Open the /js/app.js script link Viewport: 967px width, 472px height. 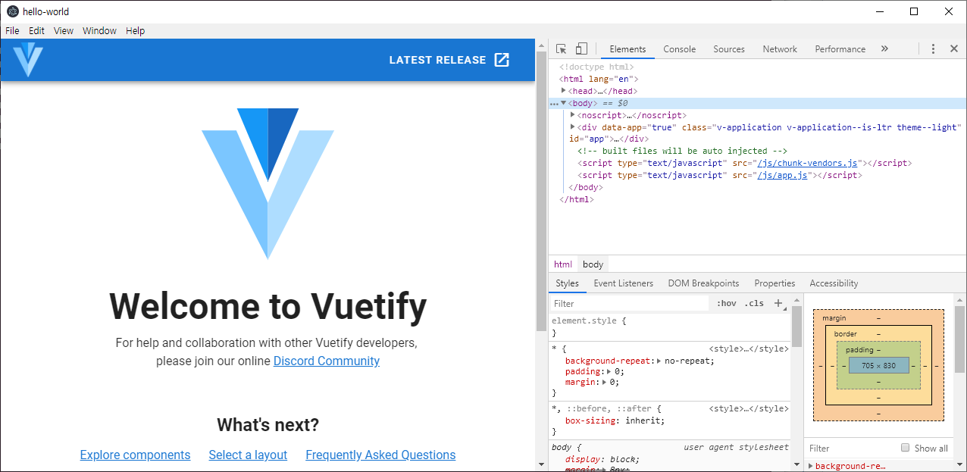click(x=782, y=176)
